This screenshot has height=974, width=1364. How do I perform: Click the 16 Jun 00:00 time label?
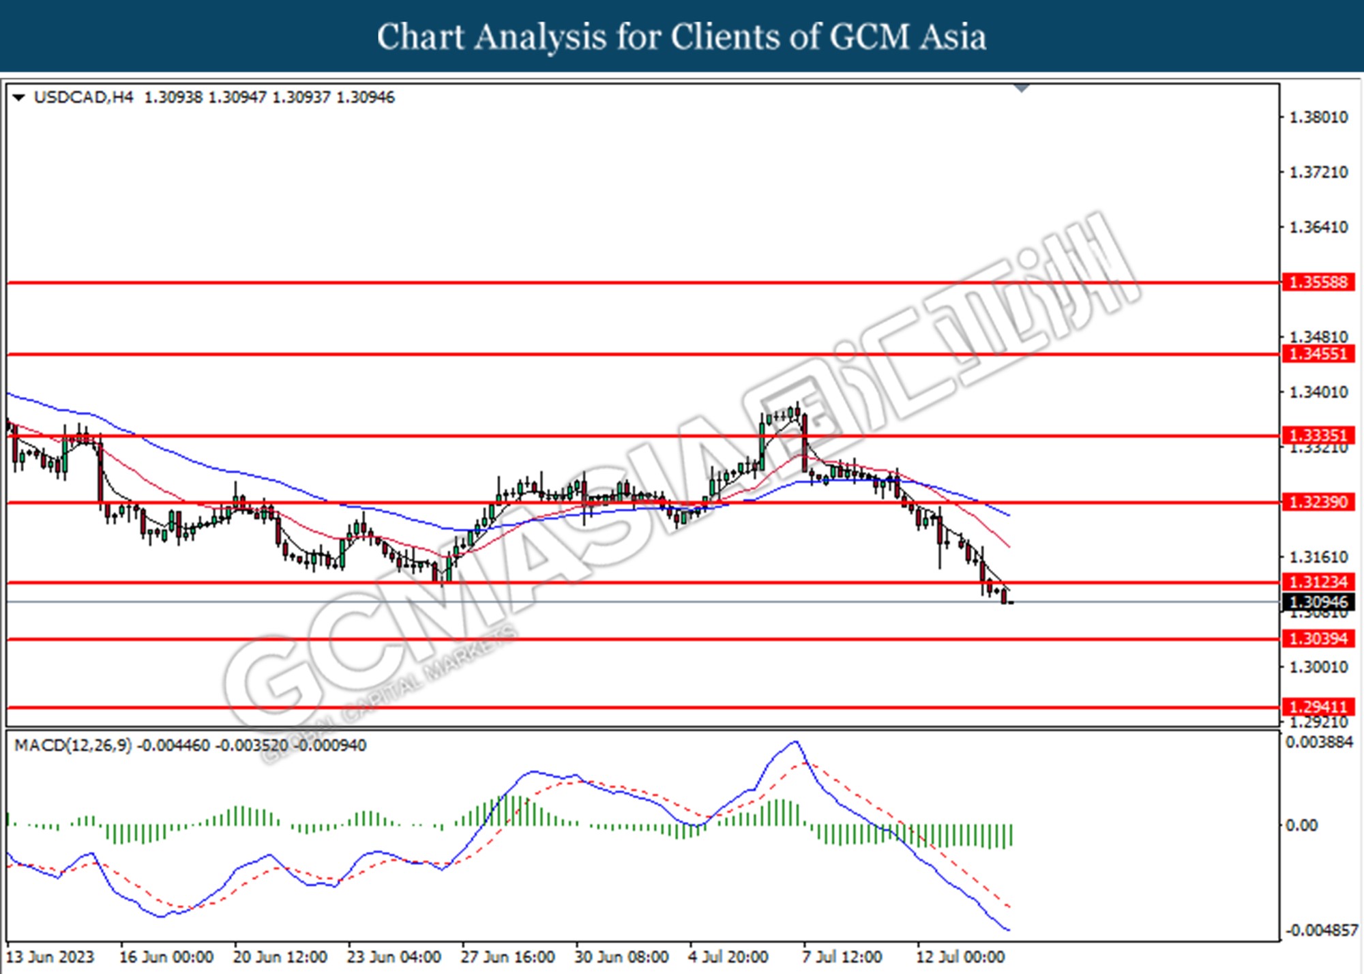166,957
